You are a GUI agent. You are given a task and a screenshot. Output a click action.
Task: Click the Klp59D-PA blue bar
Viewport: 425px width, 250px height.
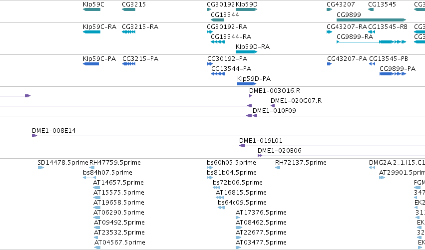pyautogui.click(x=247, y=84)
